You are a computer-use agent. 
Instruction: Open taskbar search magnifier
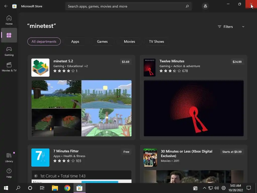point(18,188)
